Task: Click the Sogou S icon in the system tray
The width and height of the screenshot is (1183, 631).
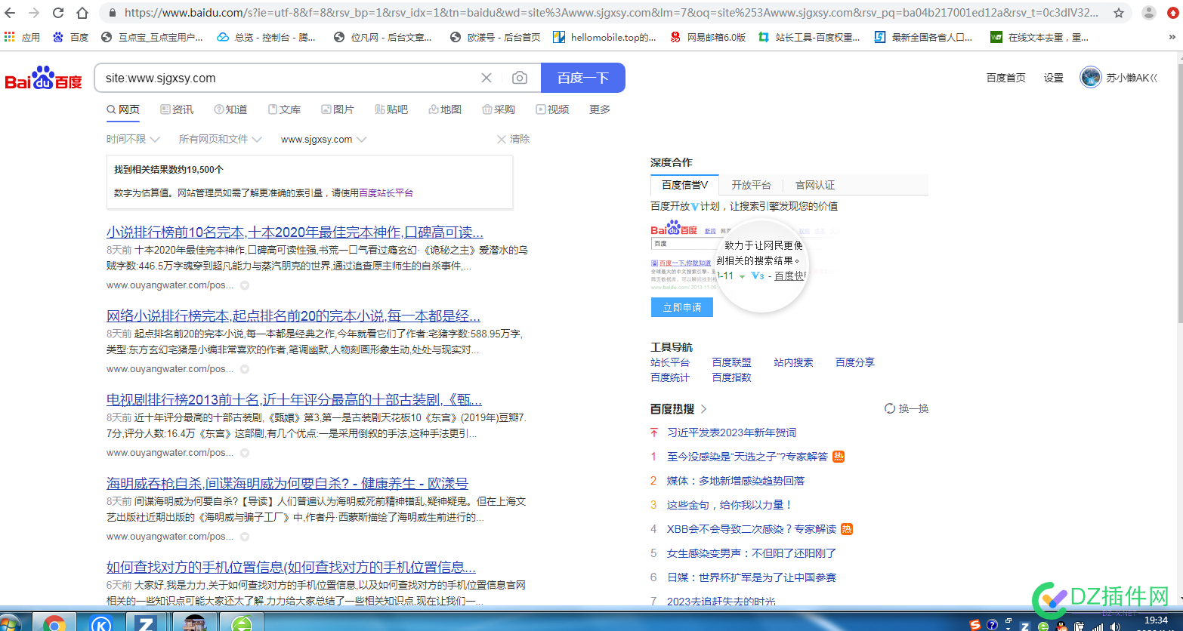Action: (x=976, y=624)
